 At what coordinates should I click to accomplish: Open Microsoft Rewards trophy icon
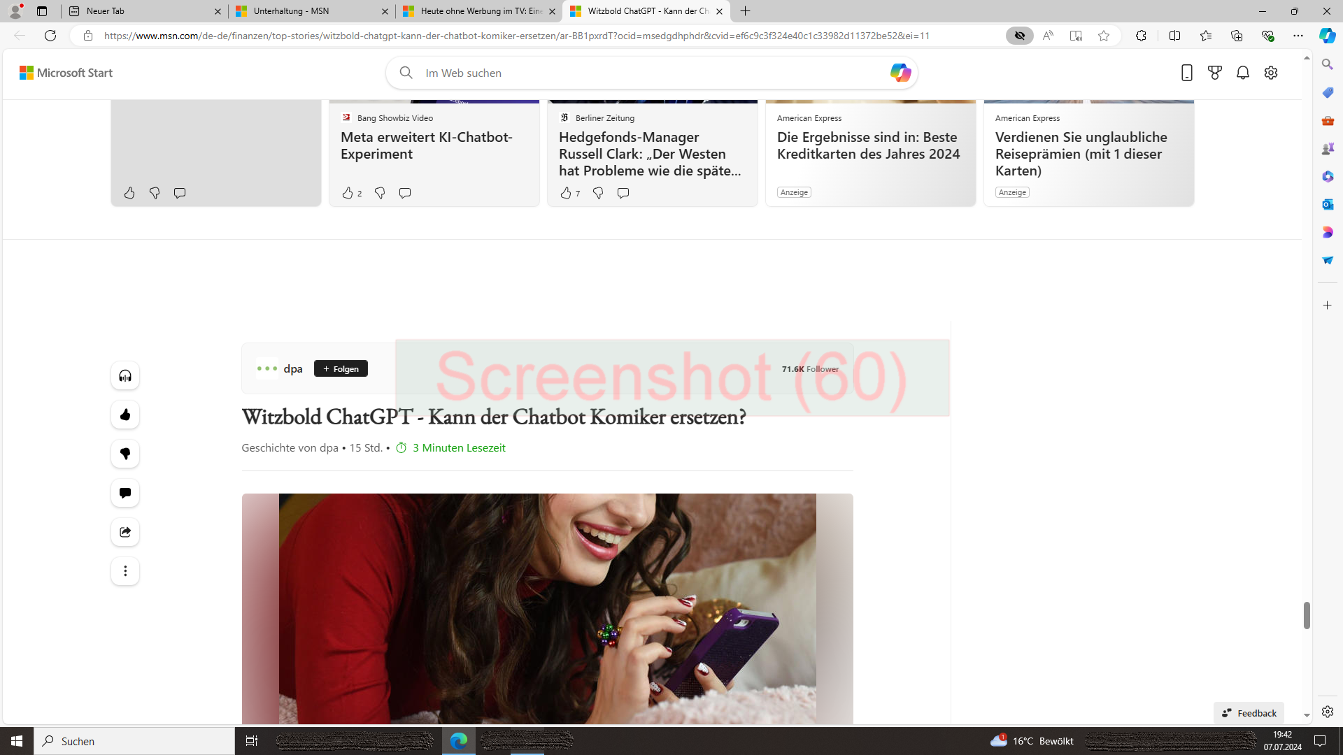tap(1215, 73)
